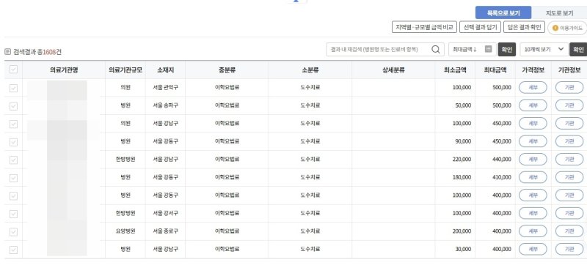
Task: Check the row for 서울 관악구 의원
Action: (13, 88)
